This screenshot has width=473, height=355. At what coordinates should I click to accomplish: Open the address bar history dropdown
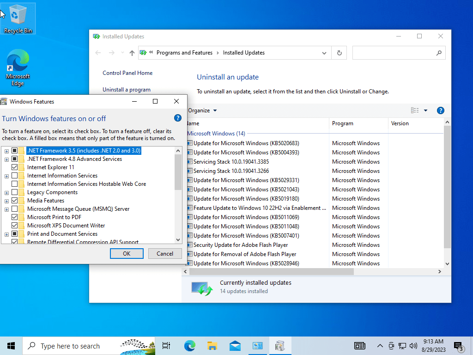pos(324,53)
